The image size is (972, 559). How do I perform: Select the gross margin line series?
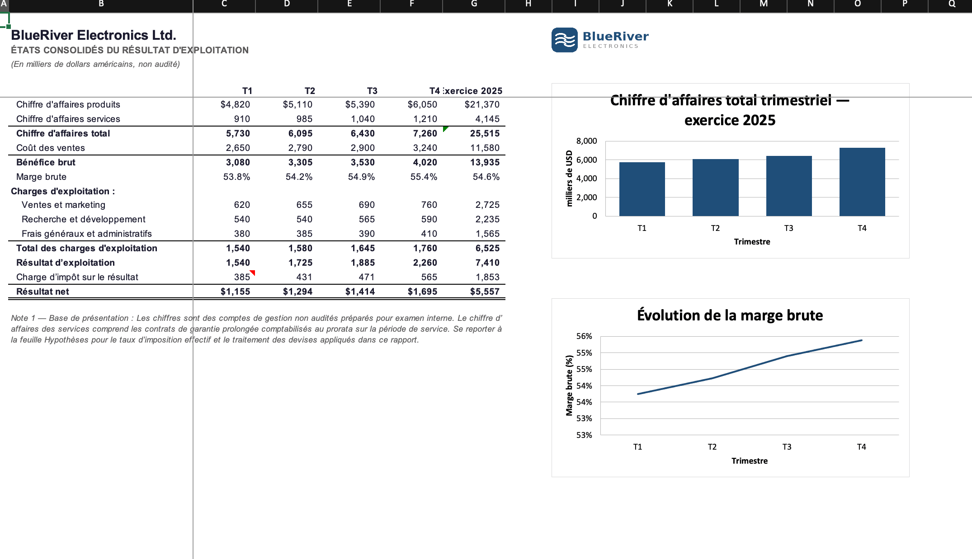750,367
